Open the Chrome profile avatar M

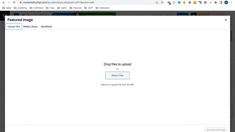pos(226,3)
